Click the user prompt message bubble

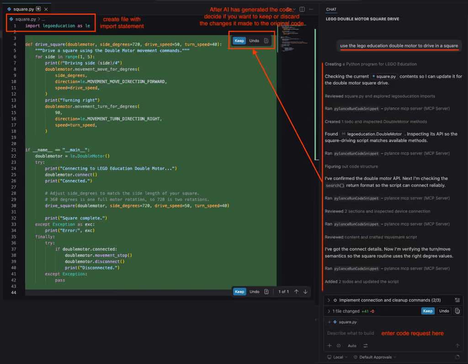(x=399, y=46)
